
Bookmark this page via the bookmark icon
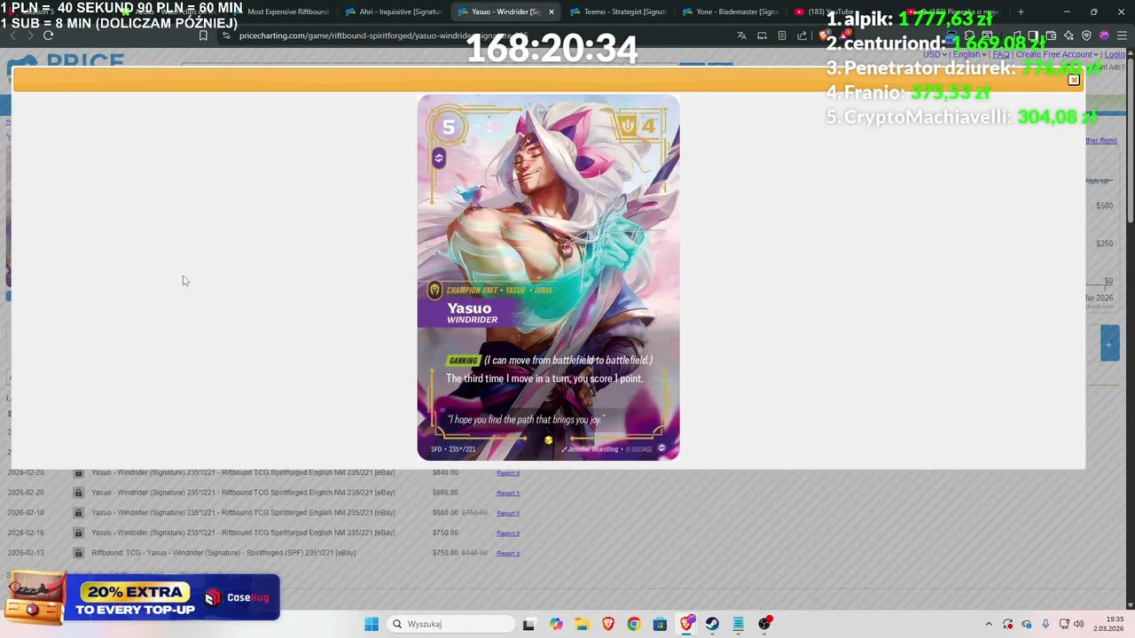tap(203, 35)
